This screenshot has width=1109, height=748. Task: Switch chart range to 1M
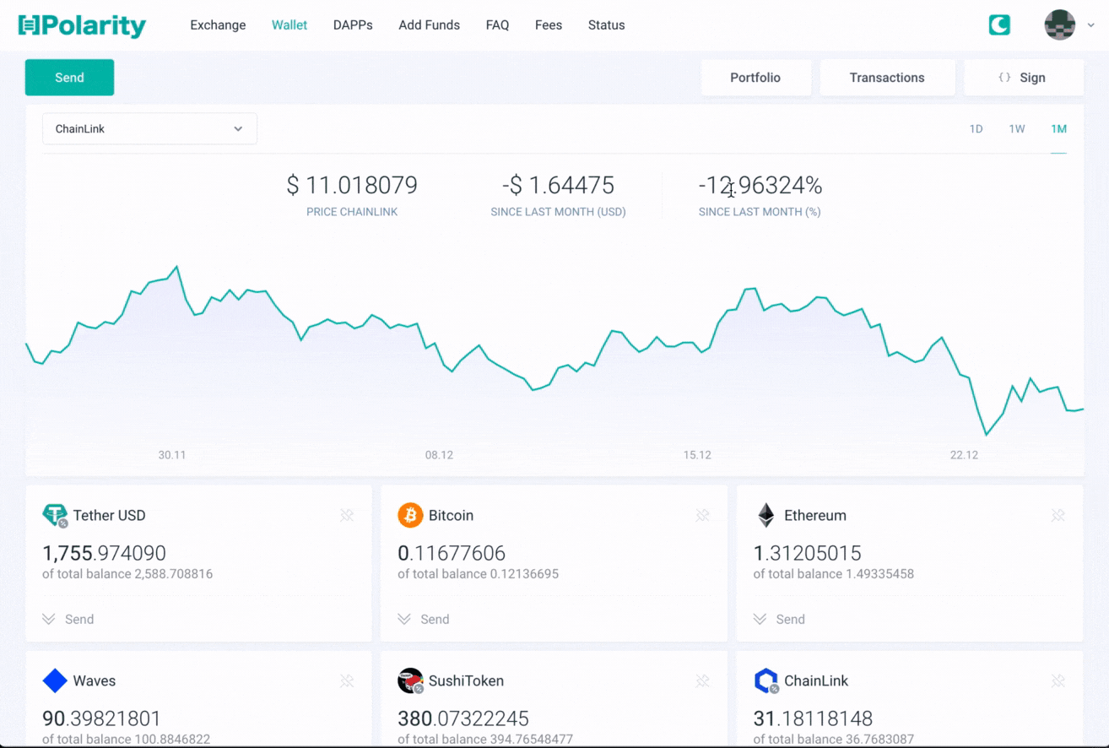1058,129
